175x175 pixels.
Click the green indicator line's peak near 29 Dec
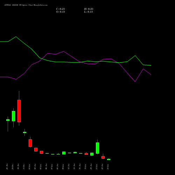click(16, 37)
